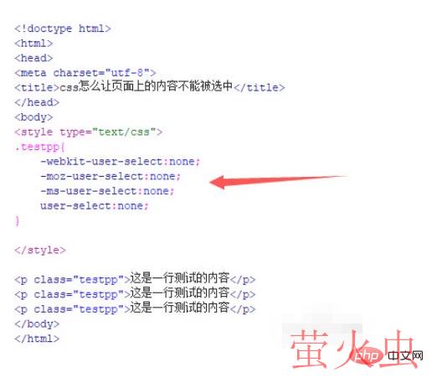Click the closing head tag
Viewport: 432px width, 383px height.
click(37, 102)
